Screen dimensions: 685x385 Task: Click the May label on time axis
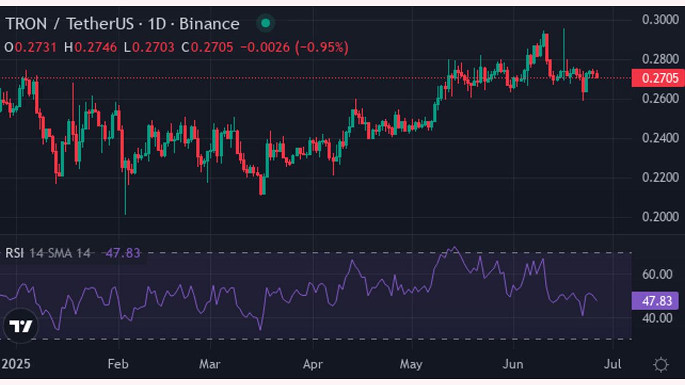tap(411, 364)
